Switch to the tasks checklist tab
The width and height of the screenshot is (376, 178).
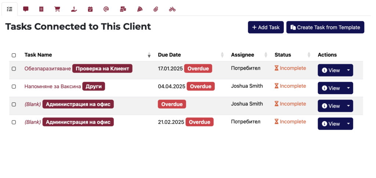click(x=10, y=9)
